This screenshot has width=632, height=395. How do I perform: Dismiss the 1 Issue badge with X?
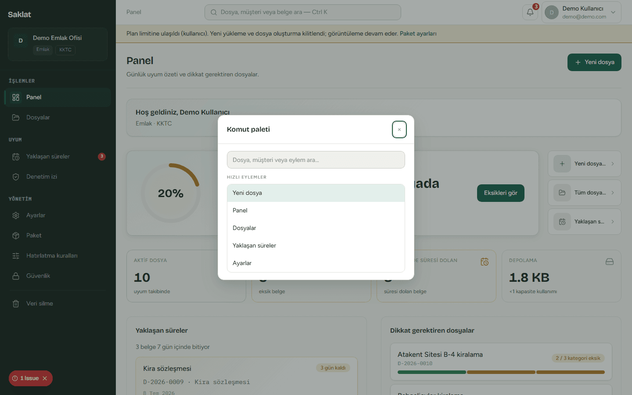pos(45,378)
